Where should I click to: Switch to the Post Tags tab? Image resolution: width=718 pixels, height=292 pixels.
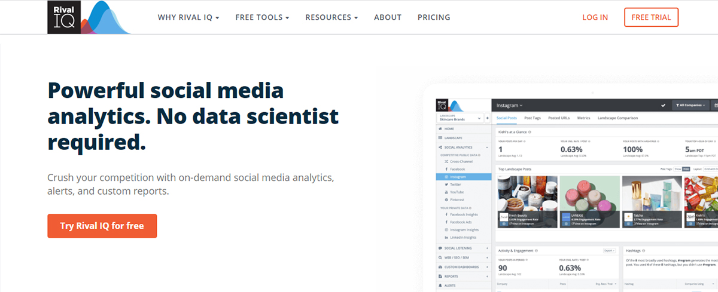coord(533,118)
